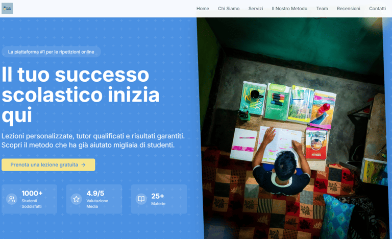The width and height of the screenshot is (392, 239).
Task: Click the piattaforma #1 ripetizioni badge
Action: pos(51,52)
